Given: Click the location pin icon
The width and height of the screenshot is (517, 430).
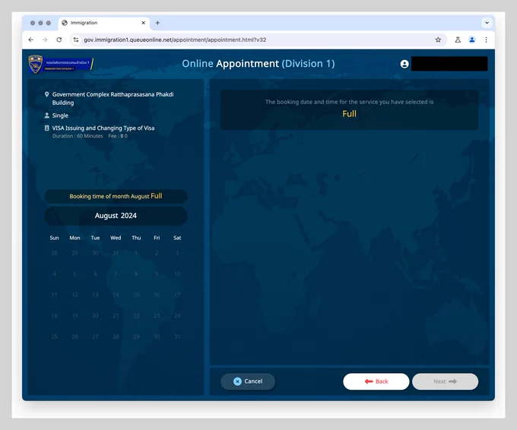Looking at the screenshot, I should pyautogui.click(x=47, y=94).
